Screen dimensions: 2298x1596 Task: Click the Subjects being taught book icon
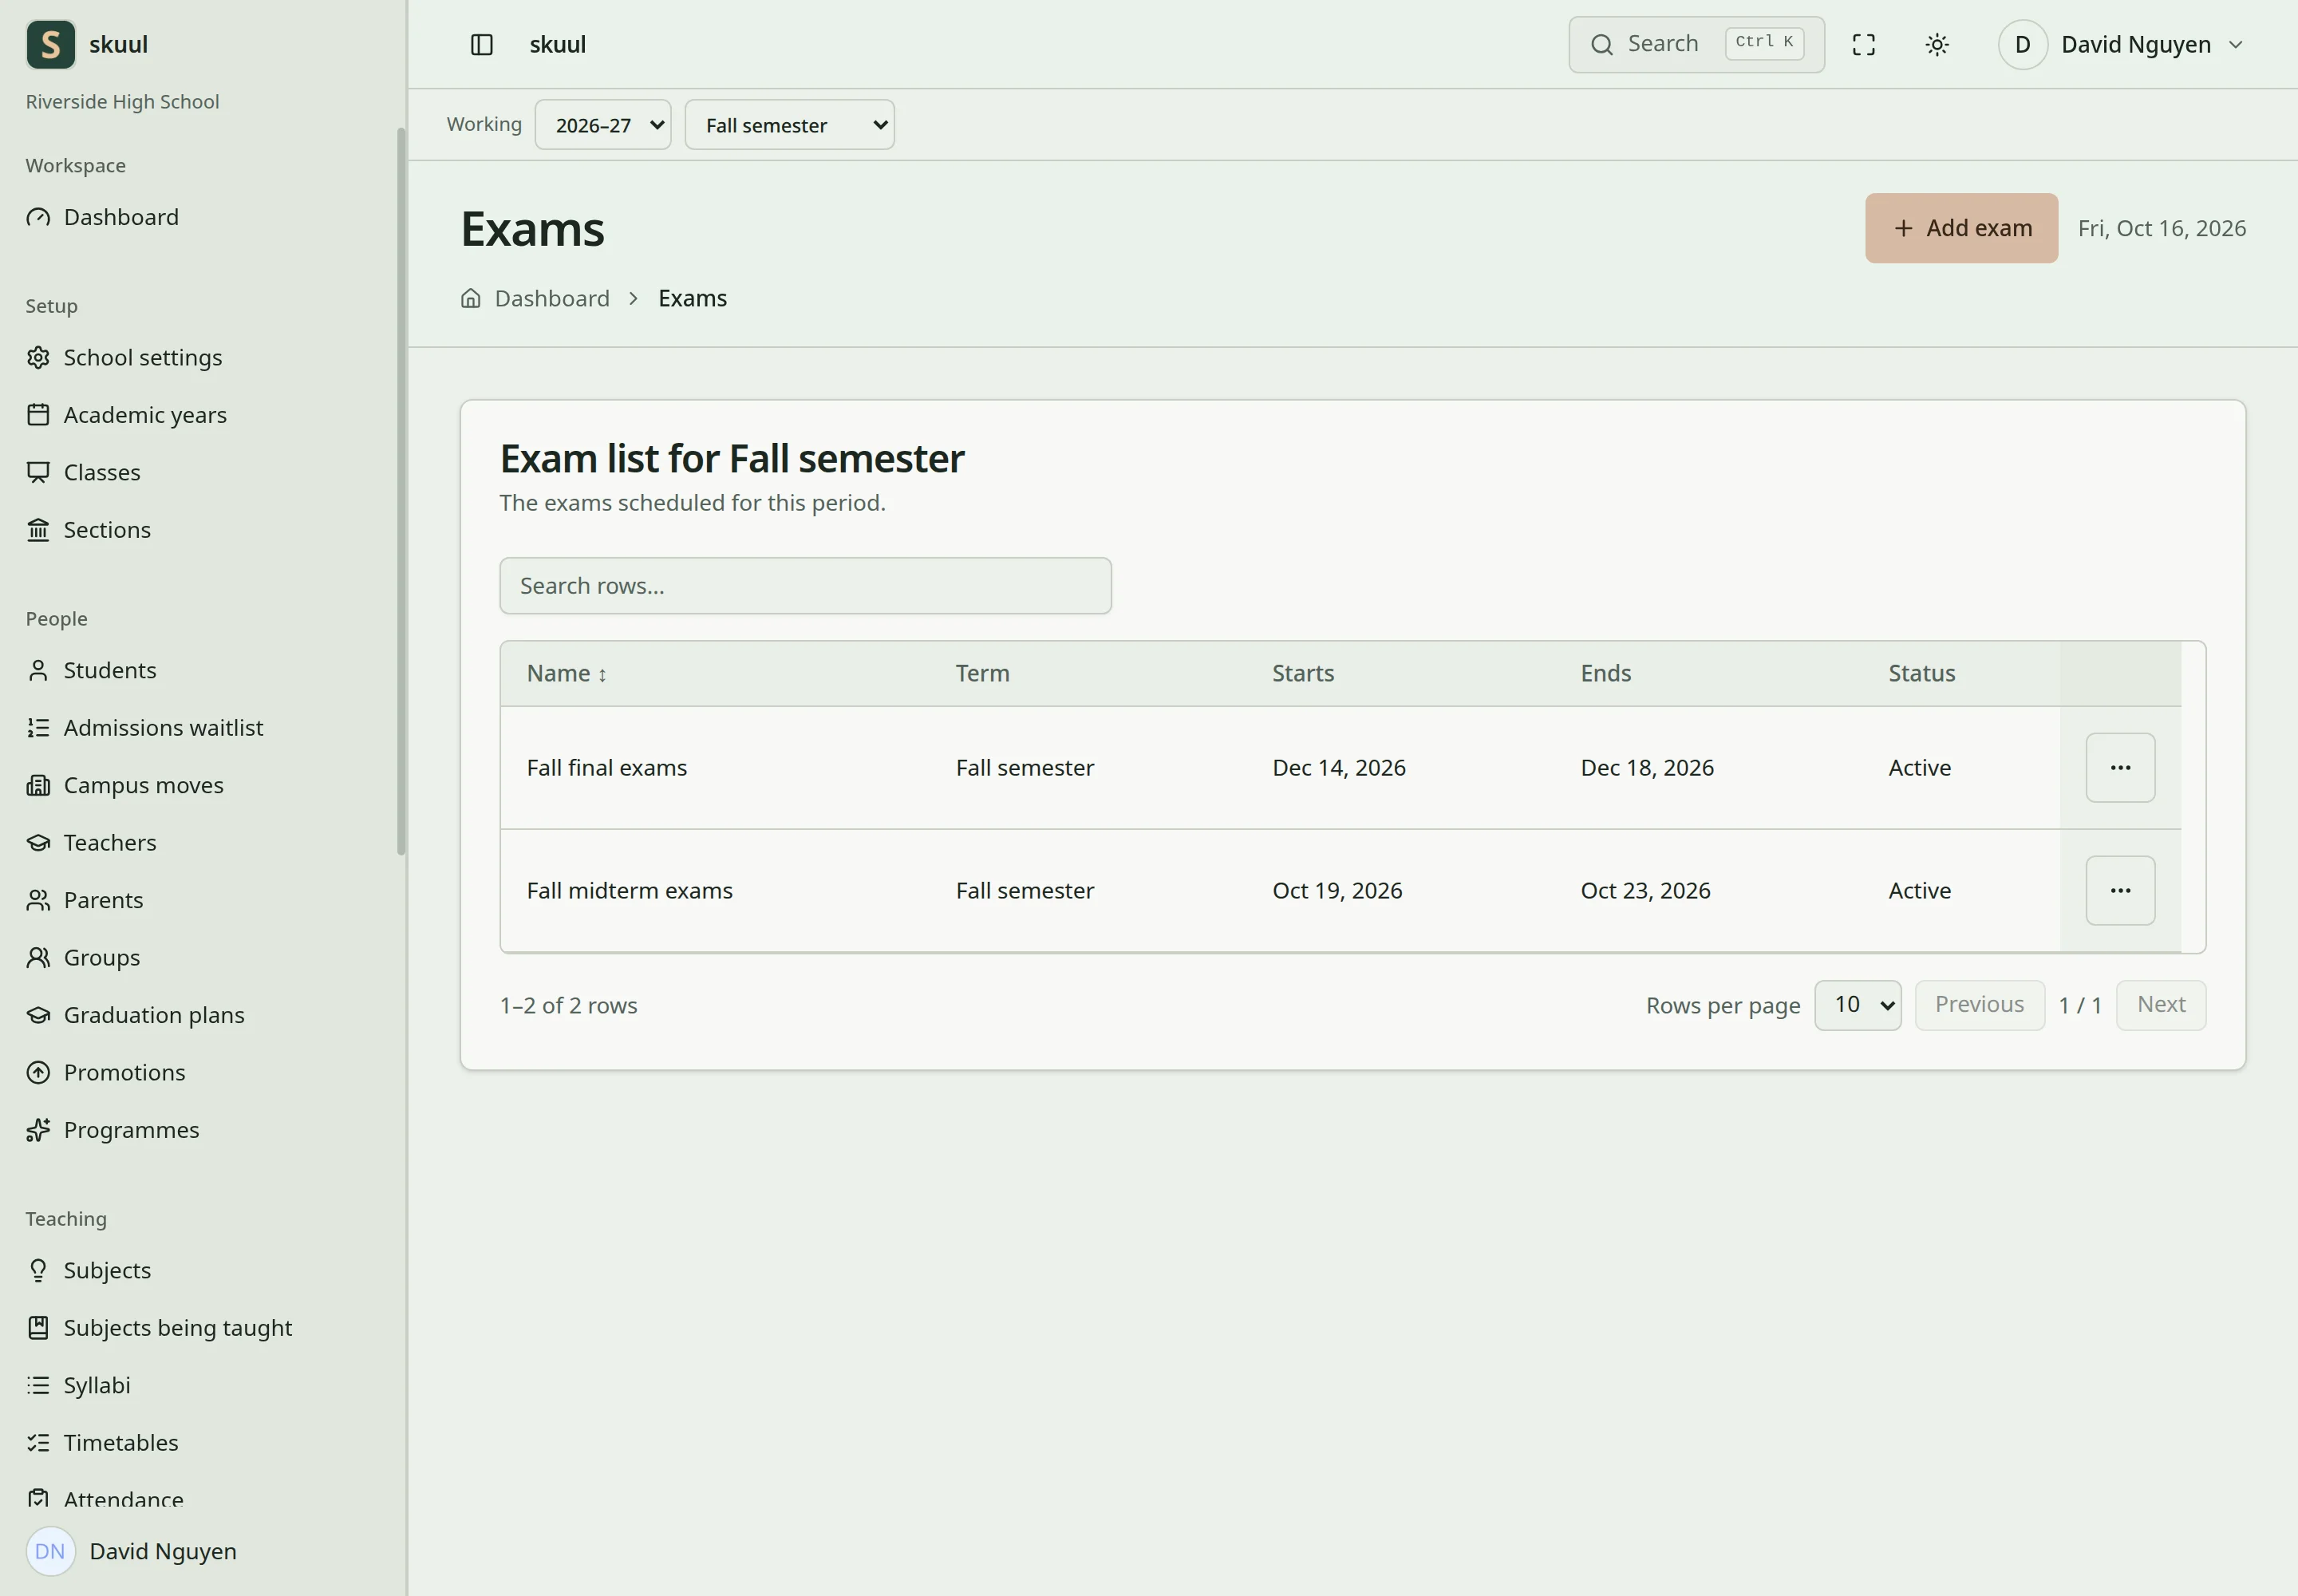pos(38,1328)
